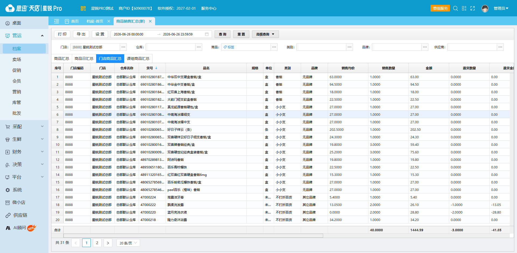517x253 pixels.
Task: Click the administrator avatar picture
Action: point(485,9)
